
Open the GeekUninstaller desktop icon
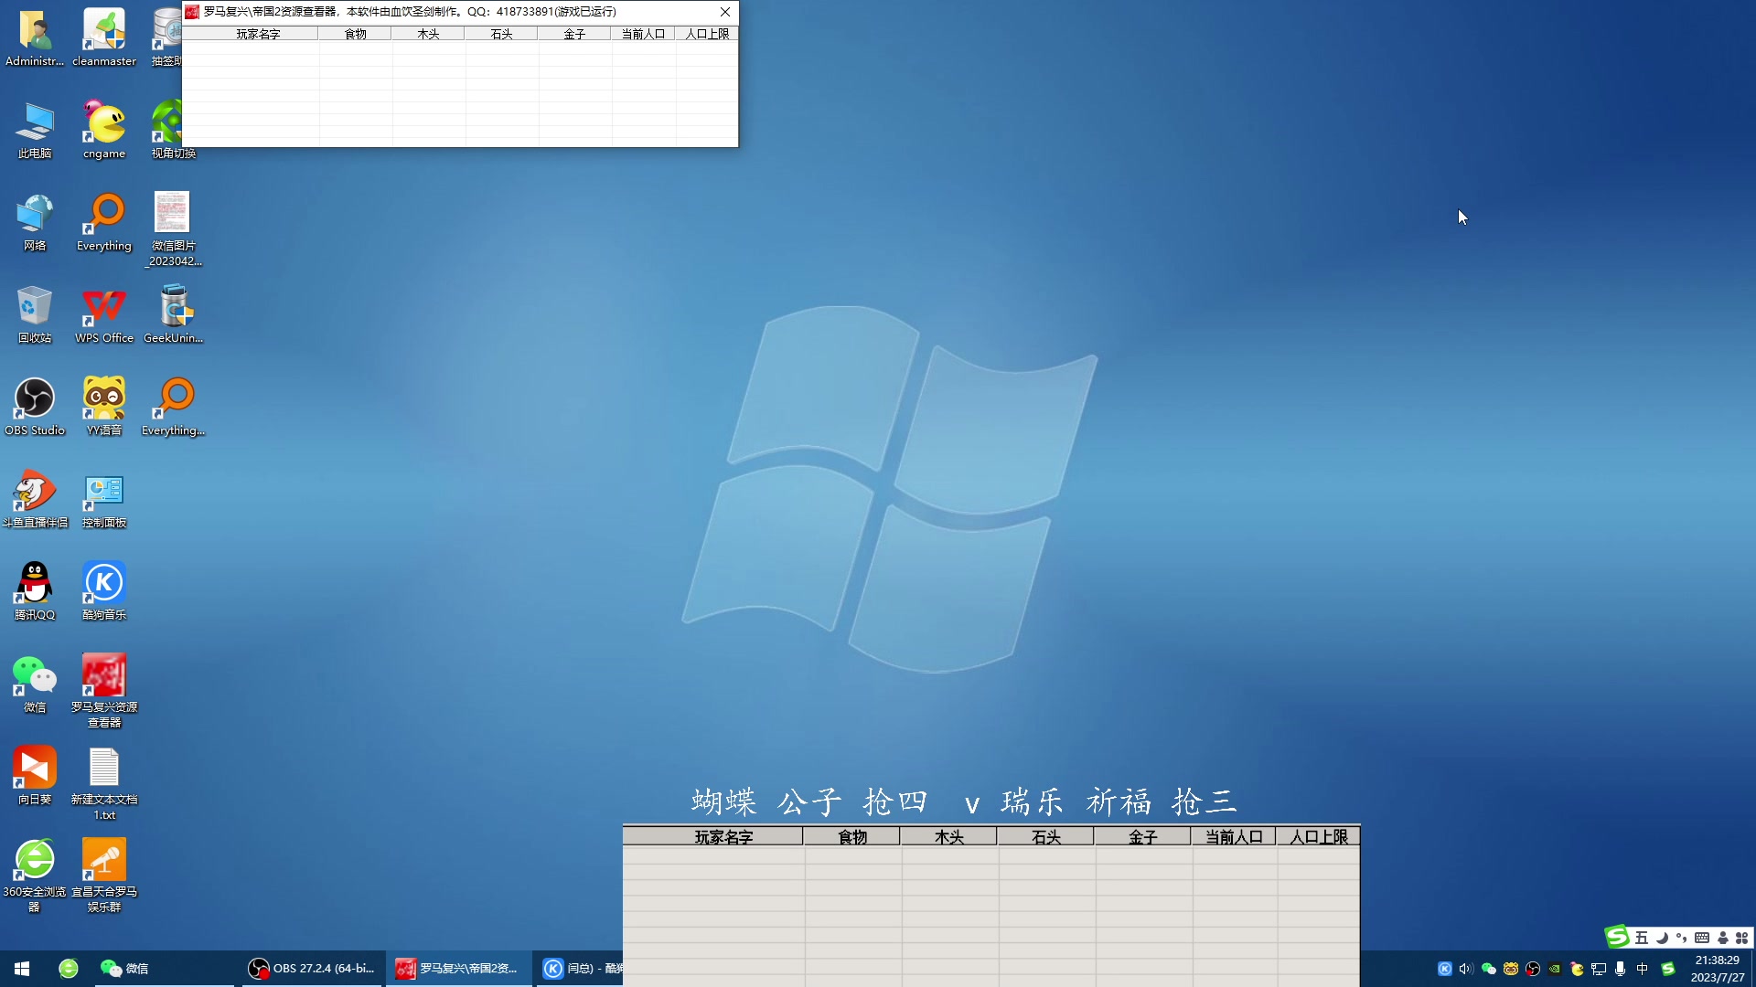point(174,307)
